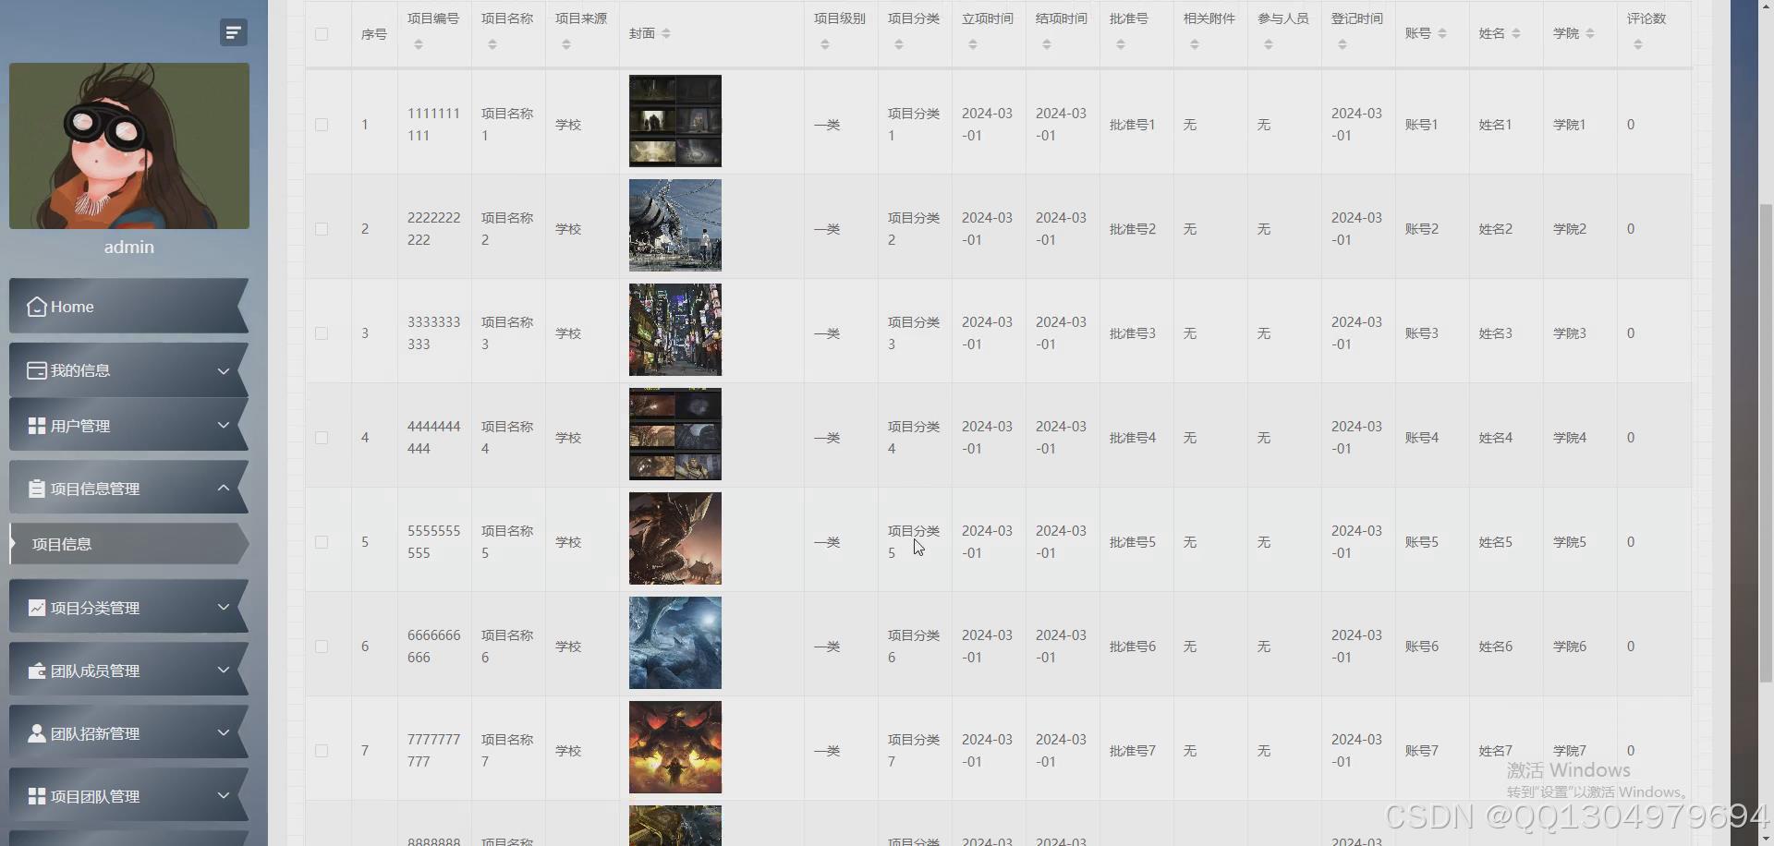Open the 项目分类管理 menu label
1774x846 pixels.
(x=95, y=608)
